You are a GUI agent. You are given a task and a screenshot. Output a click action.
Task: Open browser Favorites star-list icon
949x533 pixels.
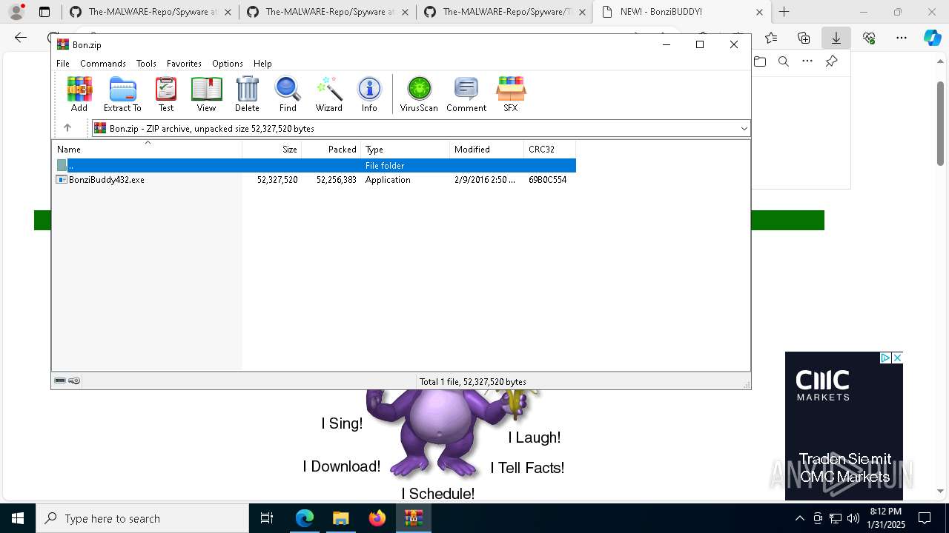click(x=771, y=38)
